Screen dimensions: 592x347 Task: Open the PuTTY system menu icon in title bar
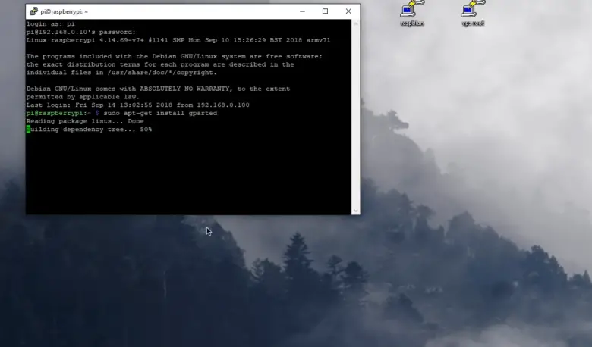coord(34,11)
